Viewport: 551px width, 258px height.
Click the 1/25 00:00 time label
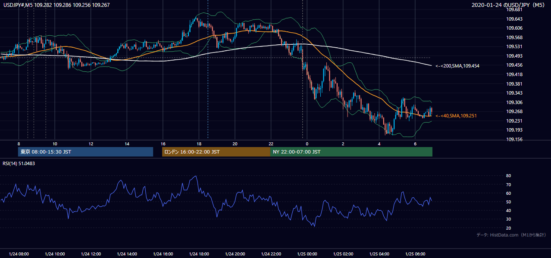[307, 254]
